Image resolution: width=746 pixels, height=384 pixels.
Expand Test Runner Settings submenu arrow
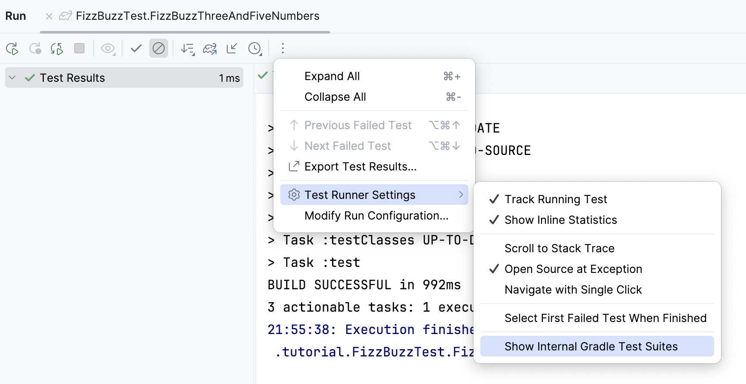(461, 195)
